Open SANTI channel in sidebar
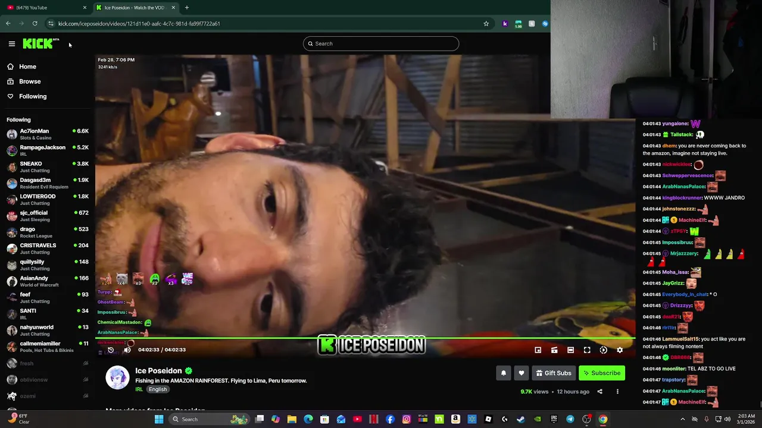This screenshot has height=428, width=762. click(48, 314)
